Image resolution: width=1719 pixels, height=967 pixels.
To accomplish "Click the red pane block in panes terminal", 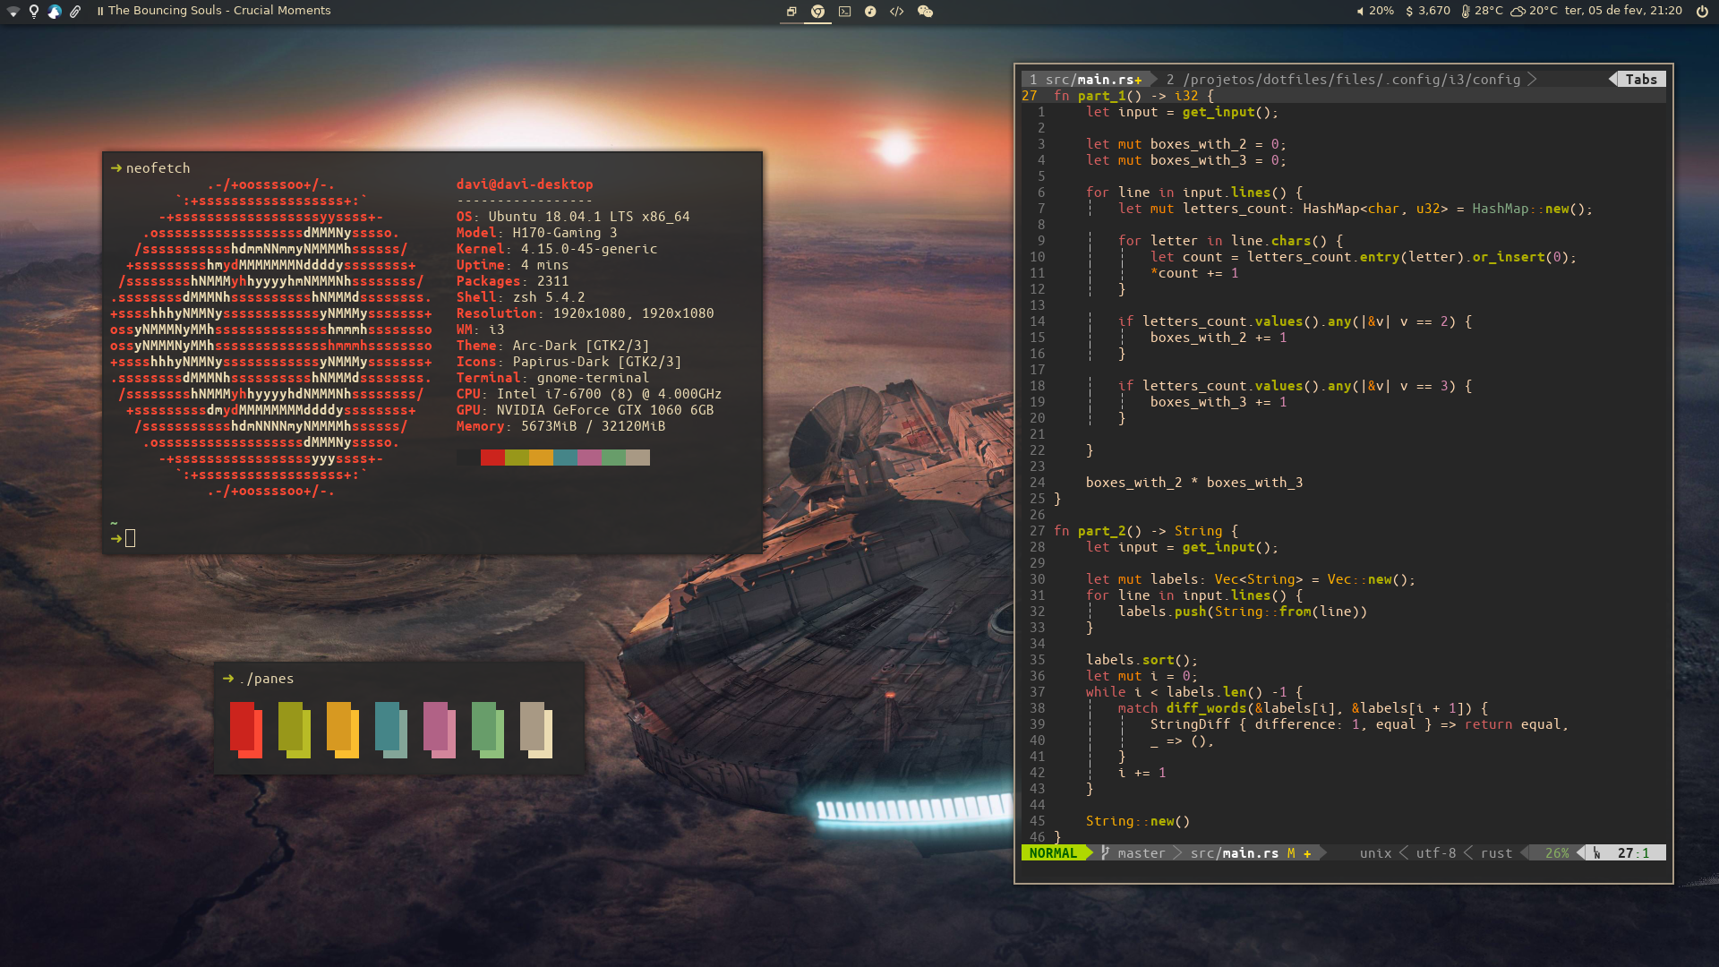I will 245,730.
